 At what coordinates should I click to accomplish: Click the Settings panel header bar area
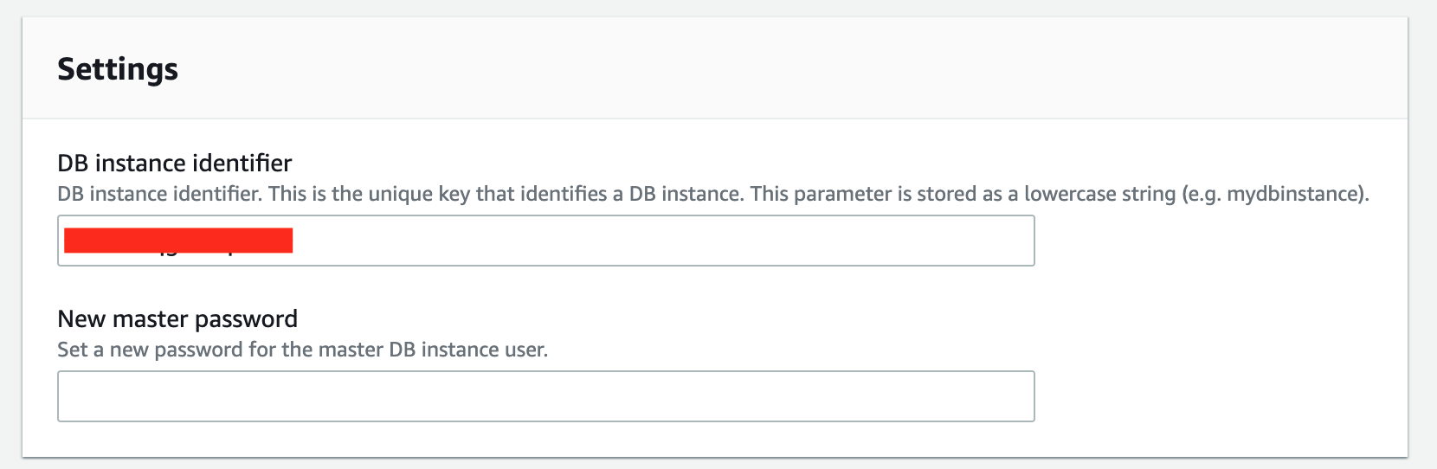pyautogui.click(x=779, y=69)
